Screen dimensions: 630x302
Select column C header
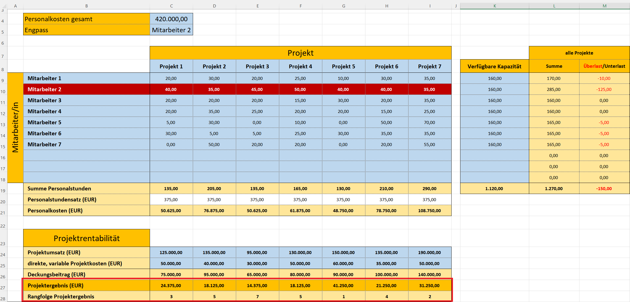pos(171,6)
